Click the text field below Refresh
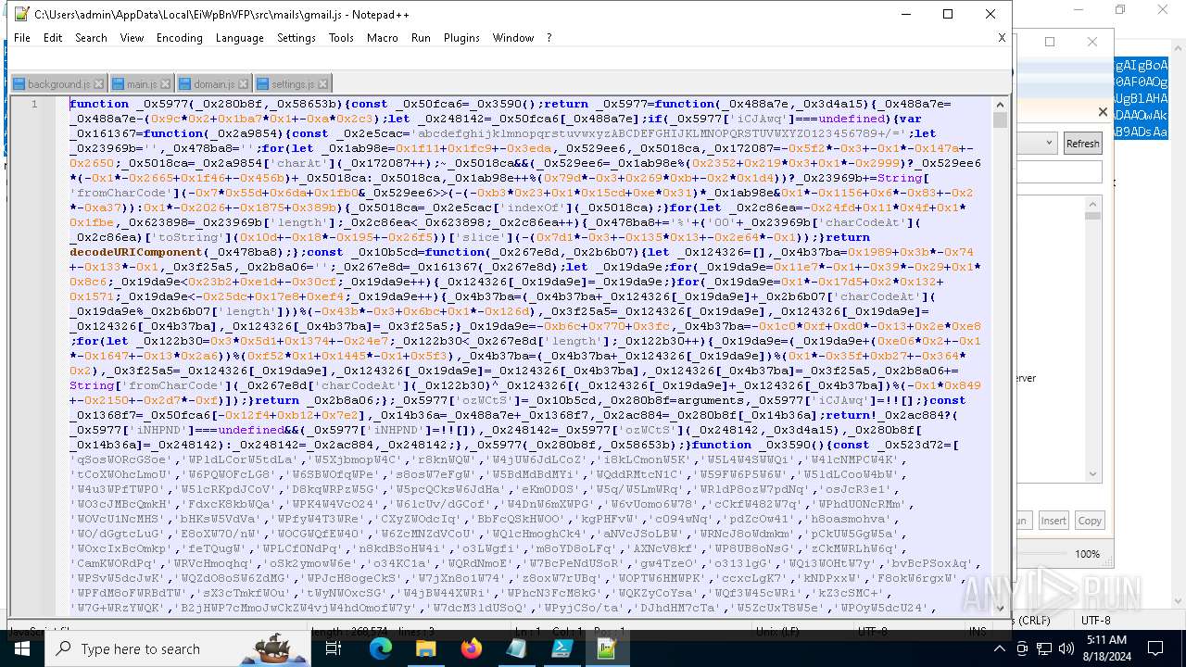This screenshot has width=1186, height=667. (x=1059, y=172)
